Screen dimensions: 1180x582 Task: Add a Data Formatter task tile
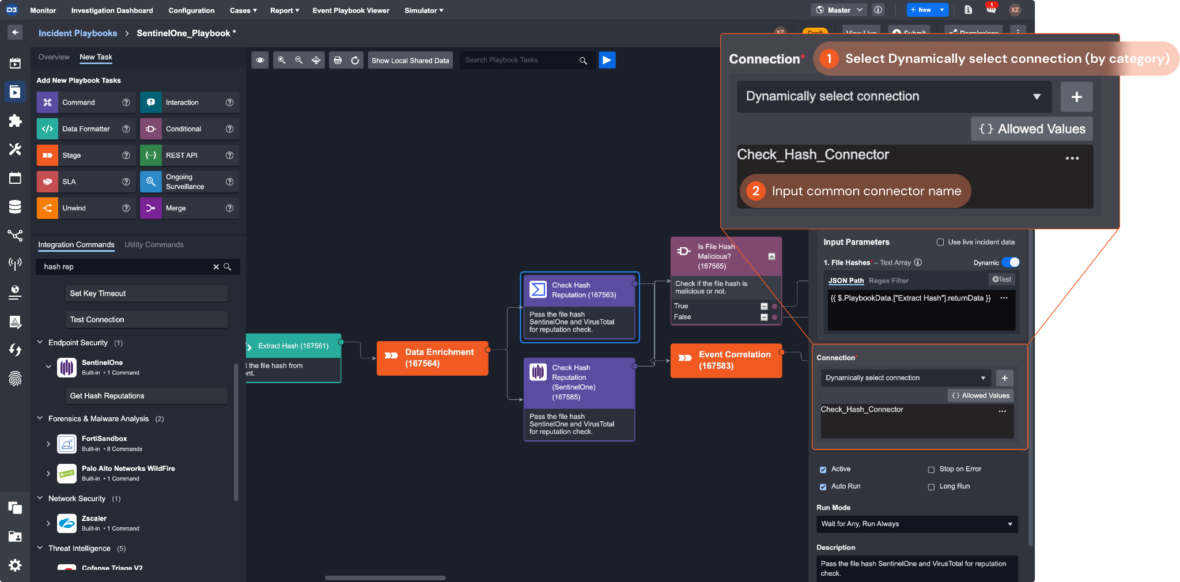pyautogui.click(x=86, y=129)
